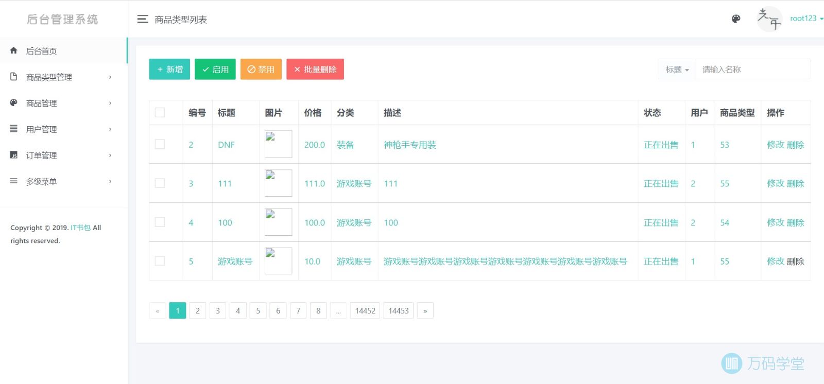Expand the 商品管理 submenu arrow
Viewport: 824px width, 384px height.
click(x=110, y=103)
